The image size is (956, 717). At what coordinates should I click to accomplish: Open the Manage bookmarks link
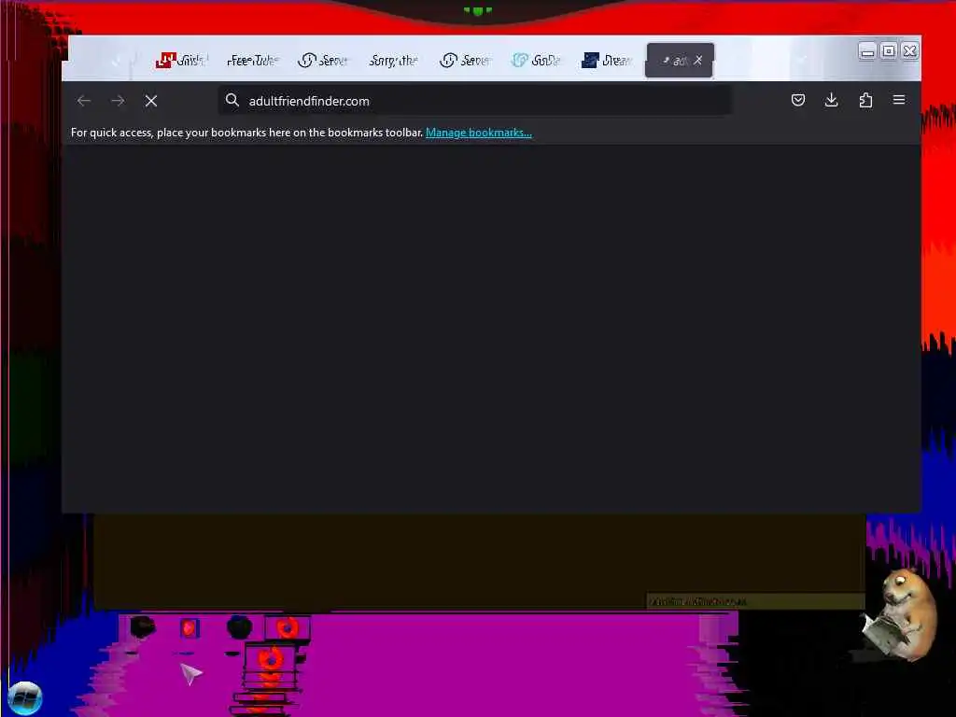coord(479,133)
